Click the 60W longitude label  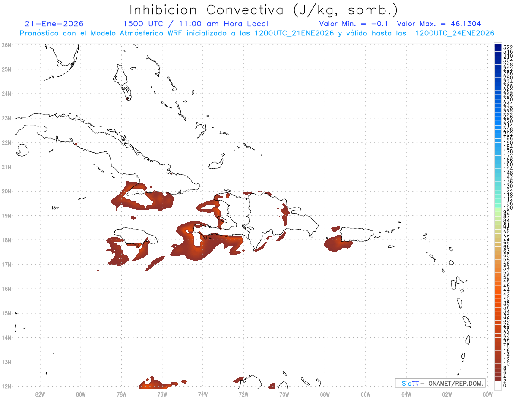pyautogui.click(x=488, y=394)
